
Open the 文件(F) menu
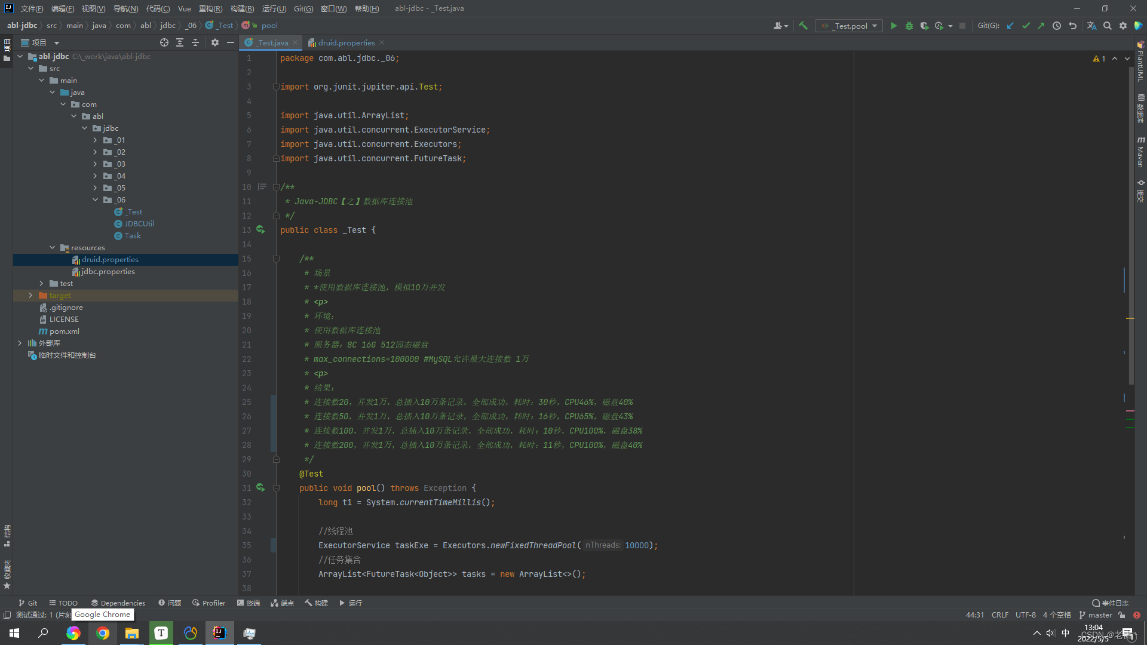pos(32,8)
